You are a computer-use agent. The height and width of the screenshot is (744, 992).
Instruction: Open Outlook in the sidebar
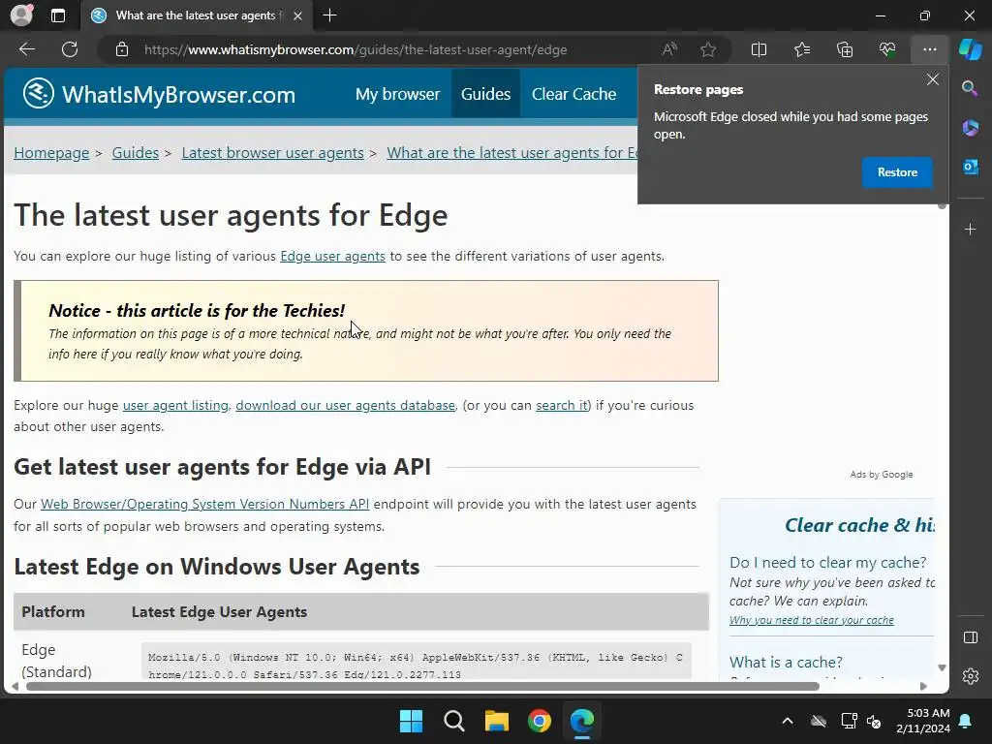pyautogui.click(x=970, y=167)
